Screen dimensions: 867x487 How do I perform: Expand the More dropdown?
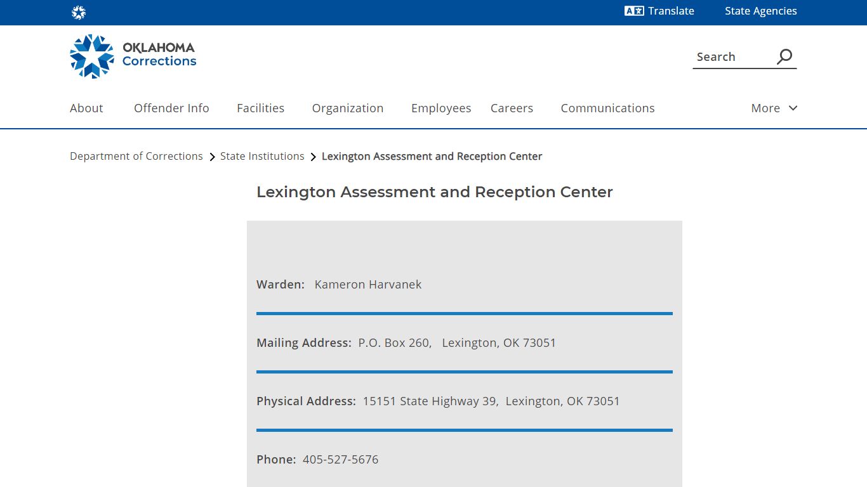[x=774, y=108]
